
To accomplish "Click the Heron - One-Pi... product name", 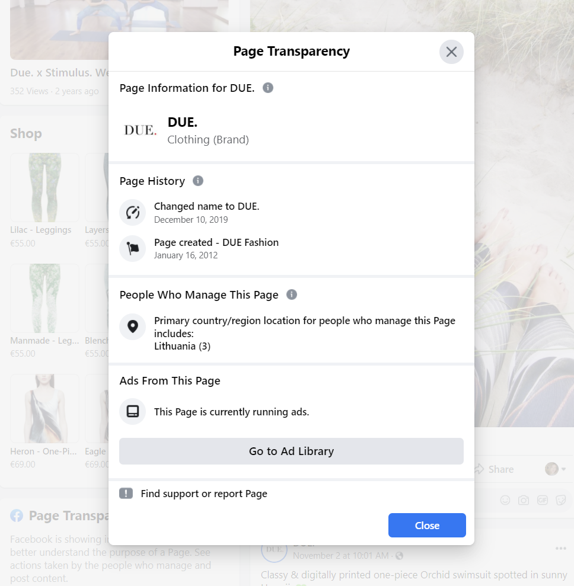I will click(43, 451).
